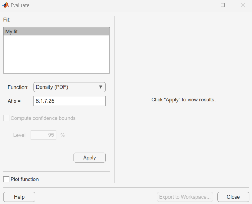Image resolution: width=252 pixels, height=204 pixels.
Task: Open Help for the Evaluate dialog
Action: pos(19,197)
